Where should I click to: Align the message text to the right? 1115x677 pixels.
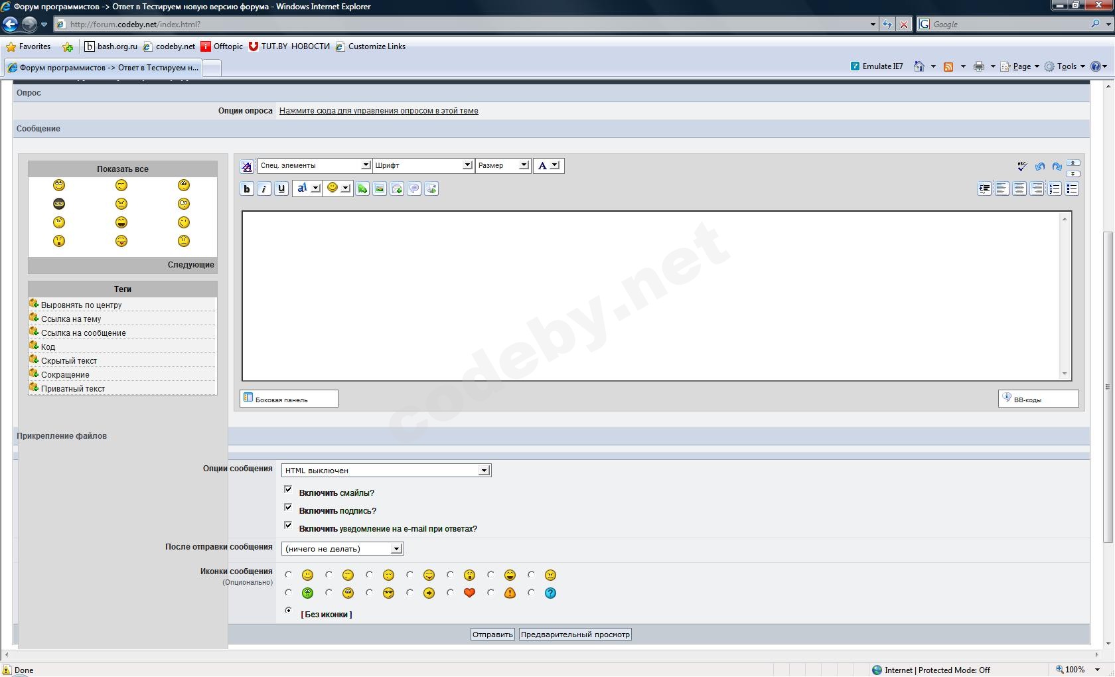pos(1037,189)
